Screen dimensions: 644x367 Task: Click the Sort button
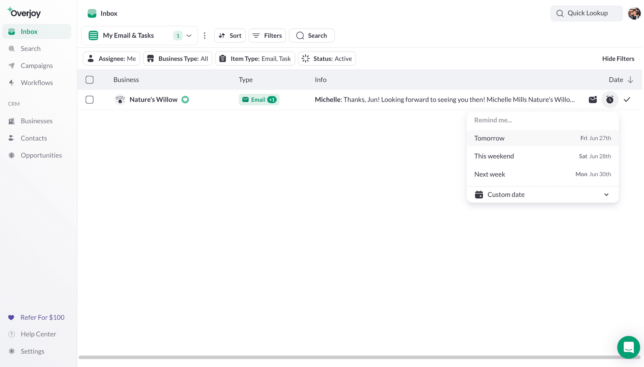click(230, 35)
